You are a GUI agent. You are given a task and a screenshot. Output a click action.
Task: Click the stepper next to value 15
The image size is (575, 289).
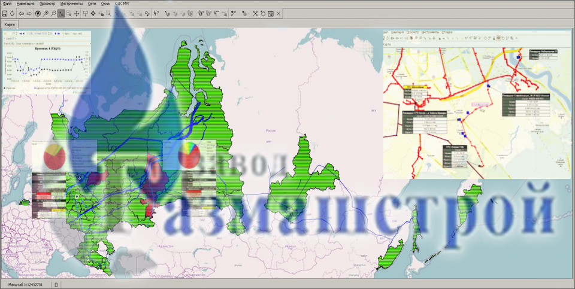pos(17,34)
